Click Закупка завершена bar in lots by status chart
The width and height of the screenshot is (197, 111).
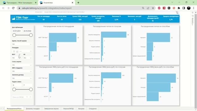point(114,35)
